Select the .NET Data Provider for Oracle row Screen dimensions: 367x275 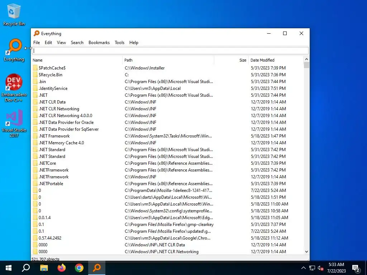click(x=168, y=122)
